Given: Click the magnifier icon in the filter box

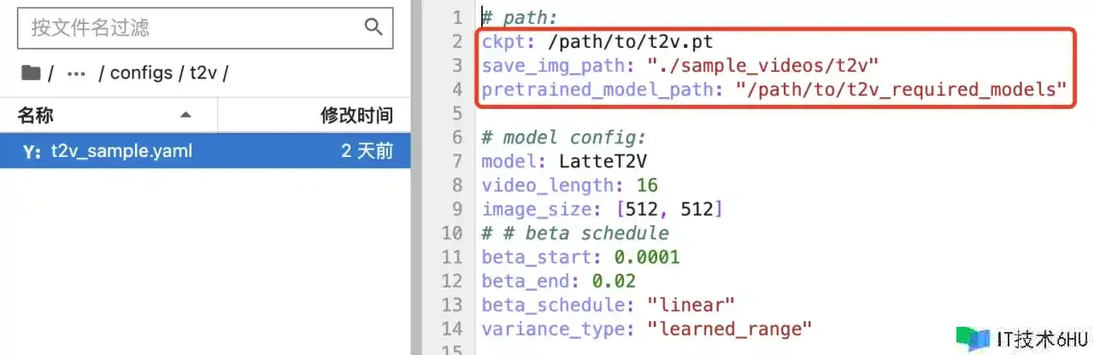Looking at the screenshot, I should 373,27.
